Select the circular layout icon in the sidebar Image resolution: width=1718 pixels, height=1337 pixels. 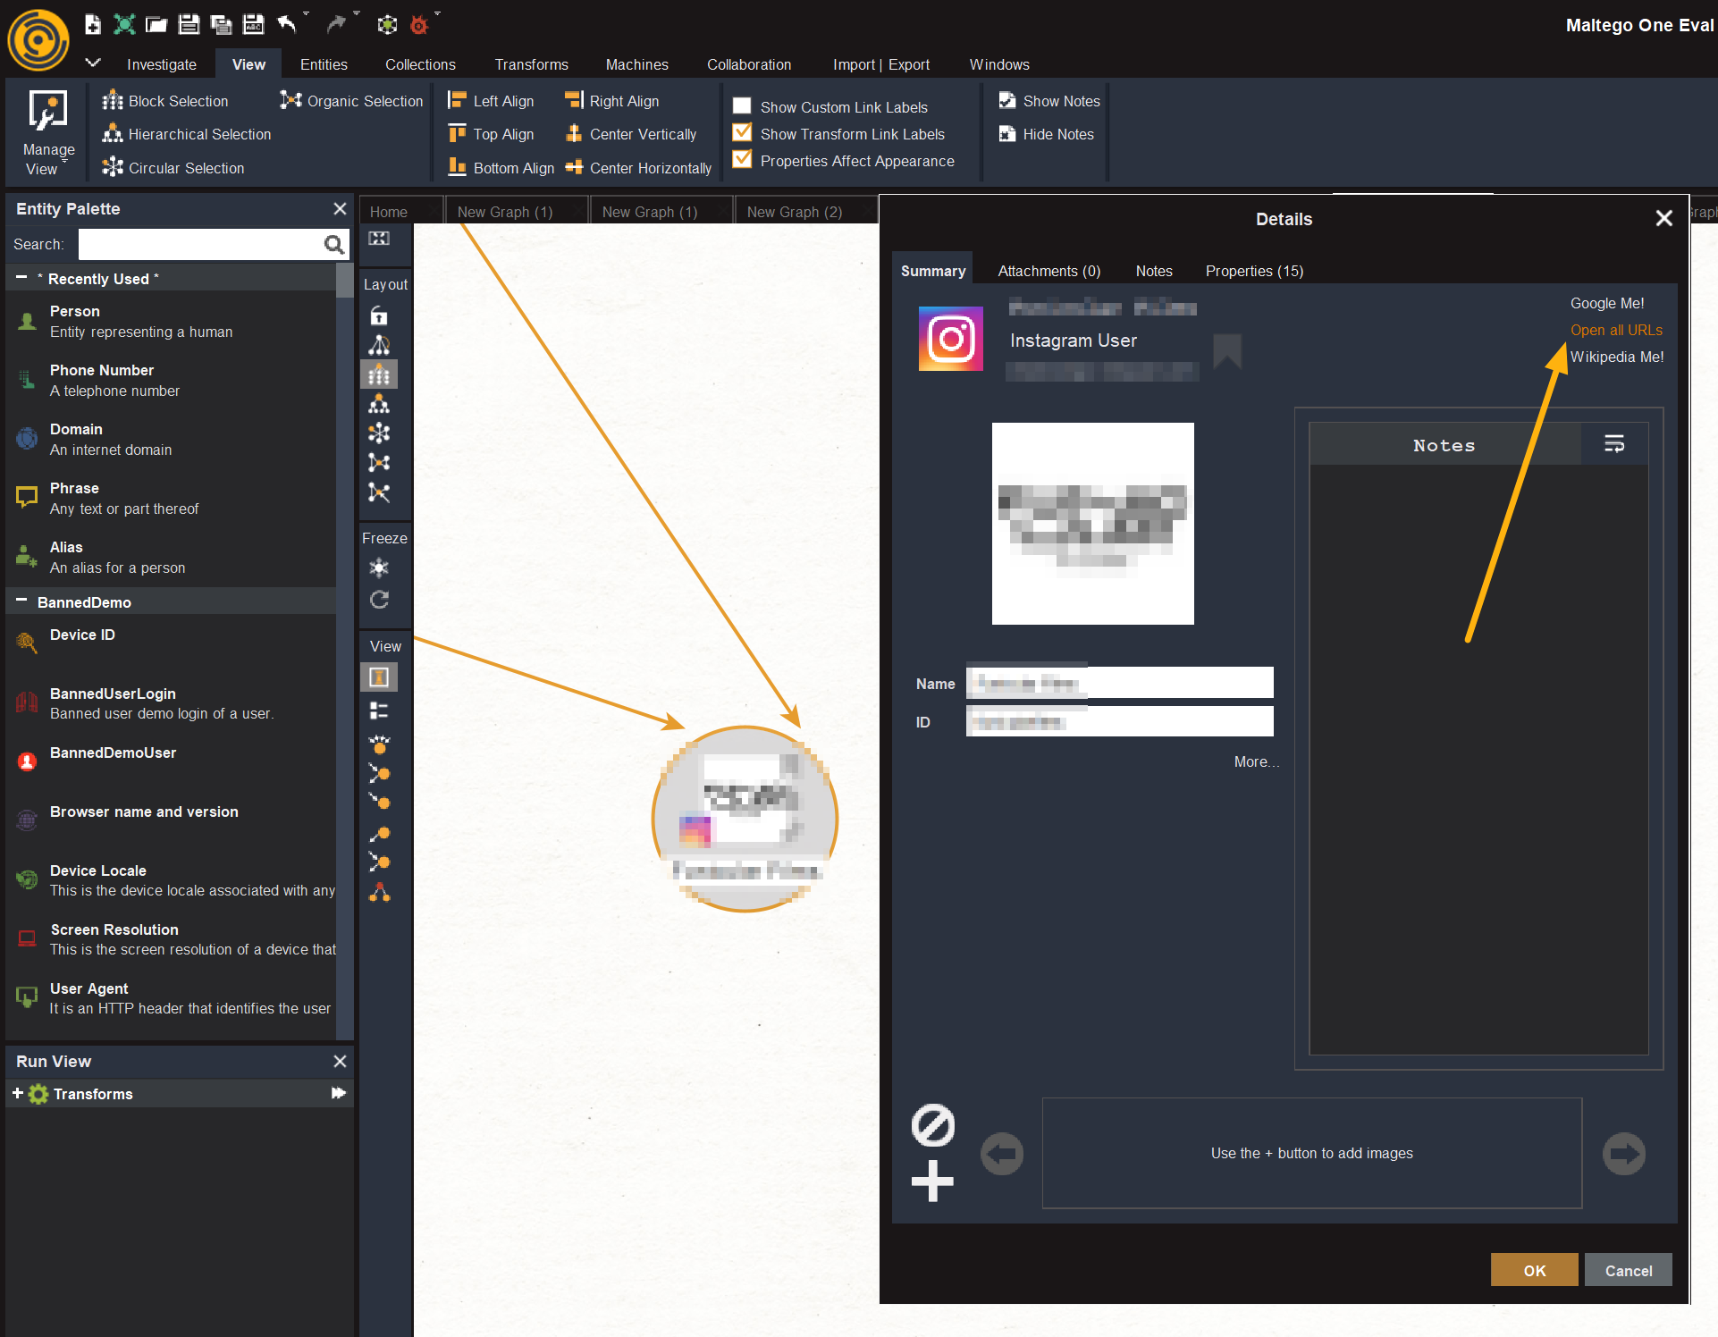click(379, 433)
